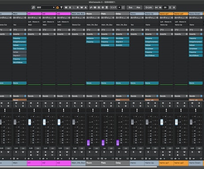Open Inserts rack header on Hamo Up channel
Screen dimensions: 204x169
pos(152,34)
